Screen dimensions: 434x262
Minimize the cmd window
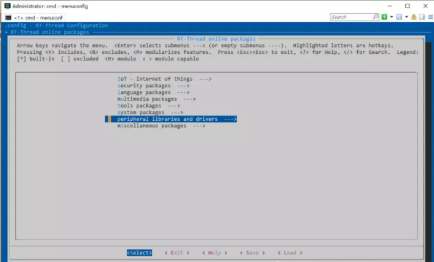[x=390, y=6]
